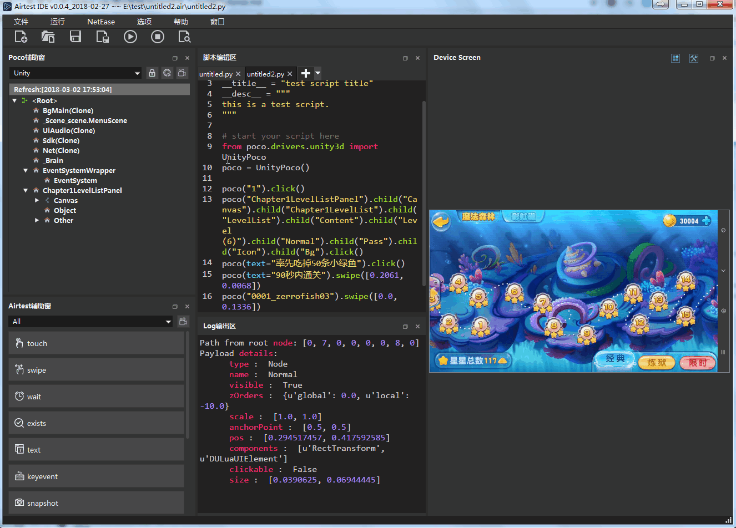Click the swipe command button
736x528 pixels.
pos(97,370)
